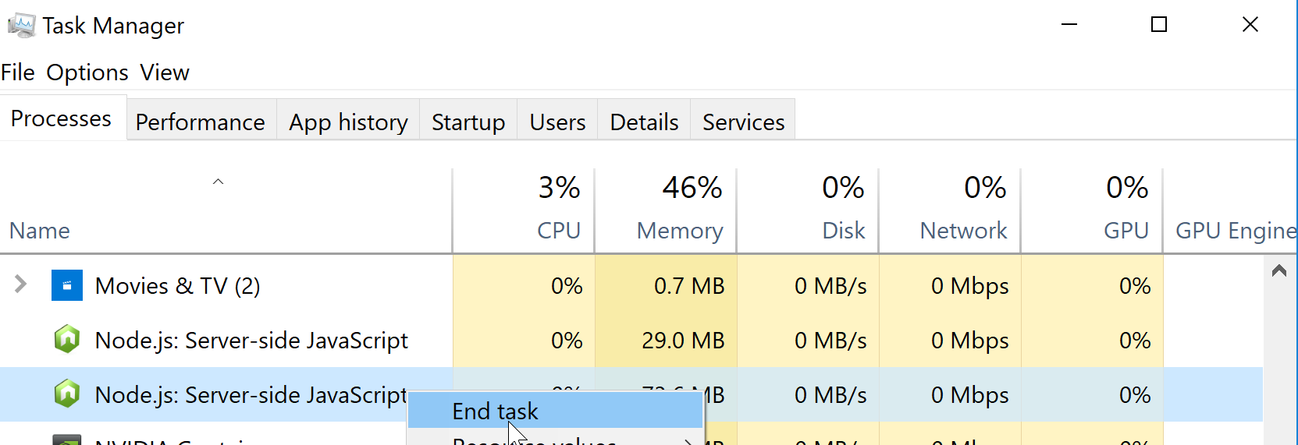Click the Task Manager app icon

21,26
